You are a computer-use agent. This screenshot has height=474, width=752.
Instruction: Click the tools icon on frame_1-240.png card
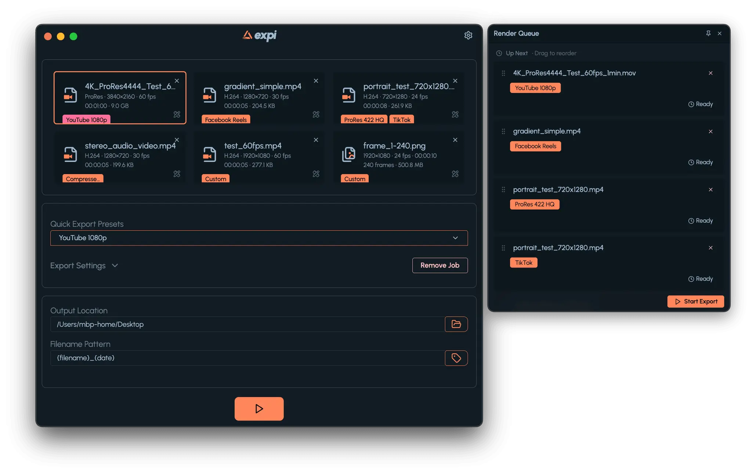(x=455, y=174)
